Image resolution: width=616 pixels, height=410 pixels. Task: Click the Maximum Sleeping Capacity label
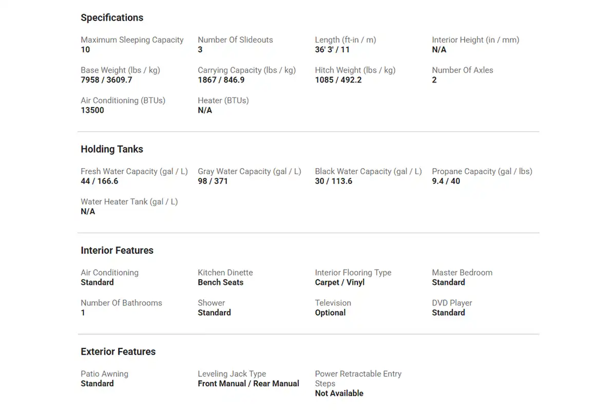(132, 40)
